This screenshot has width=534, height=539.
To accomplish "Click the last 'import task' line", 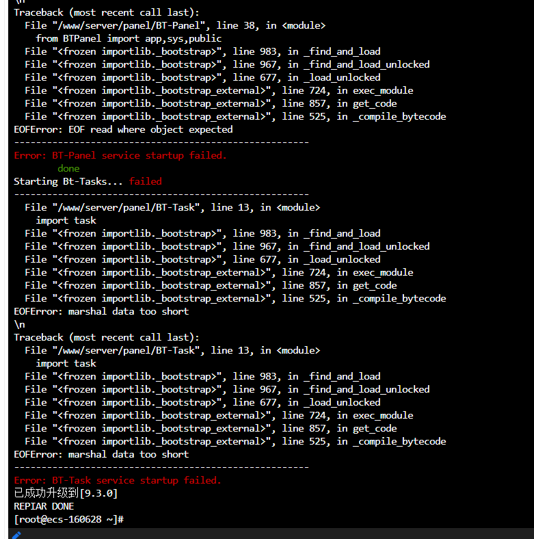I will click(66, 363).
